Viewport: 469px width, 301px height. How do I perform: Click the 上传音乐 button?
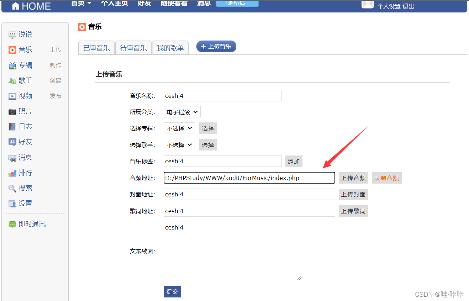[216, 46]
